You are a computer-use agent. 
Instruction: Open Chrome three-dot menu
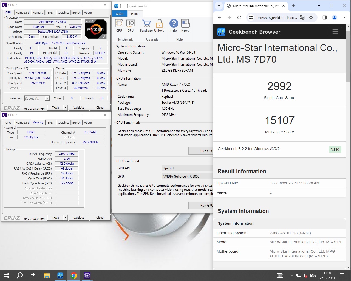344,18
